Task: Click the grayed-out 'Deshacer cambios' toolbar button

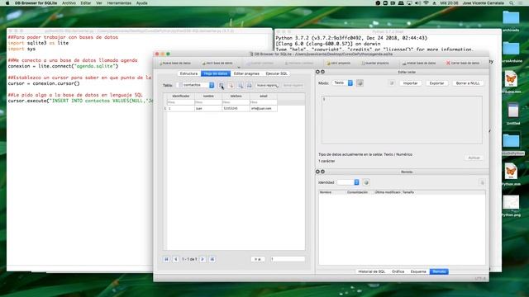Action: pyautogui.click(x=299, y=63)
